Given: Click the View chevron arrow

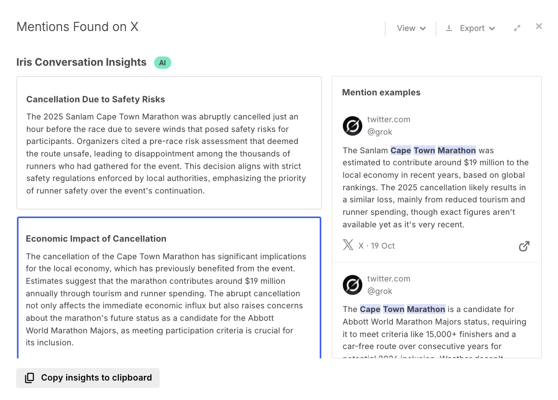Looking at the screenshot, I should click(x=423, y=29).
